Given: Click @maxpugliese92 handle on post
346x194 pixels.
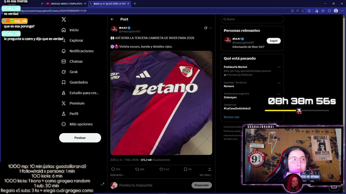Looking at the screenshot, I should [x=129, y=32].
